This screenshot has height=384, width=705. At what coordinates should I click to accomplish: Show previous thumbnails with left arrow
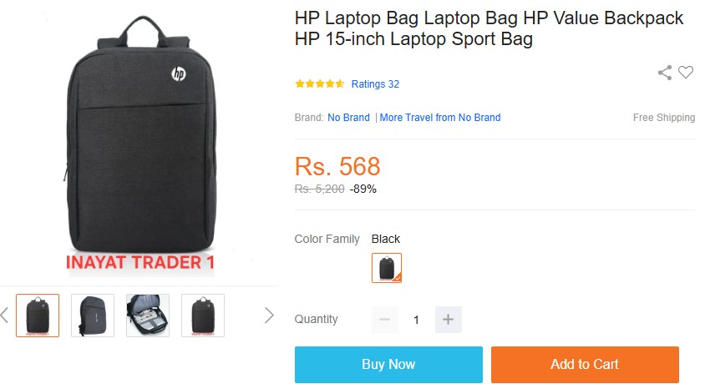pyautogui.click(x=4, y=316)
